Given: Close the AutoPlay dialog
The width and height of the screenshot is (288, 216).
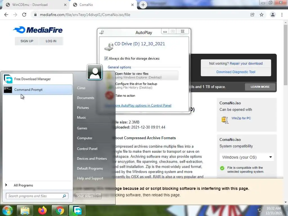Looking at the screenshot, I should click(183, 31).
